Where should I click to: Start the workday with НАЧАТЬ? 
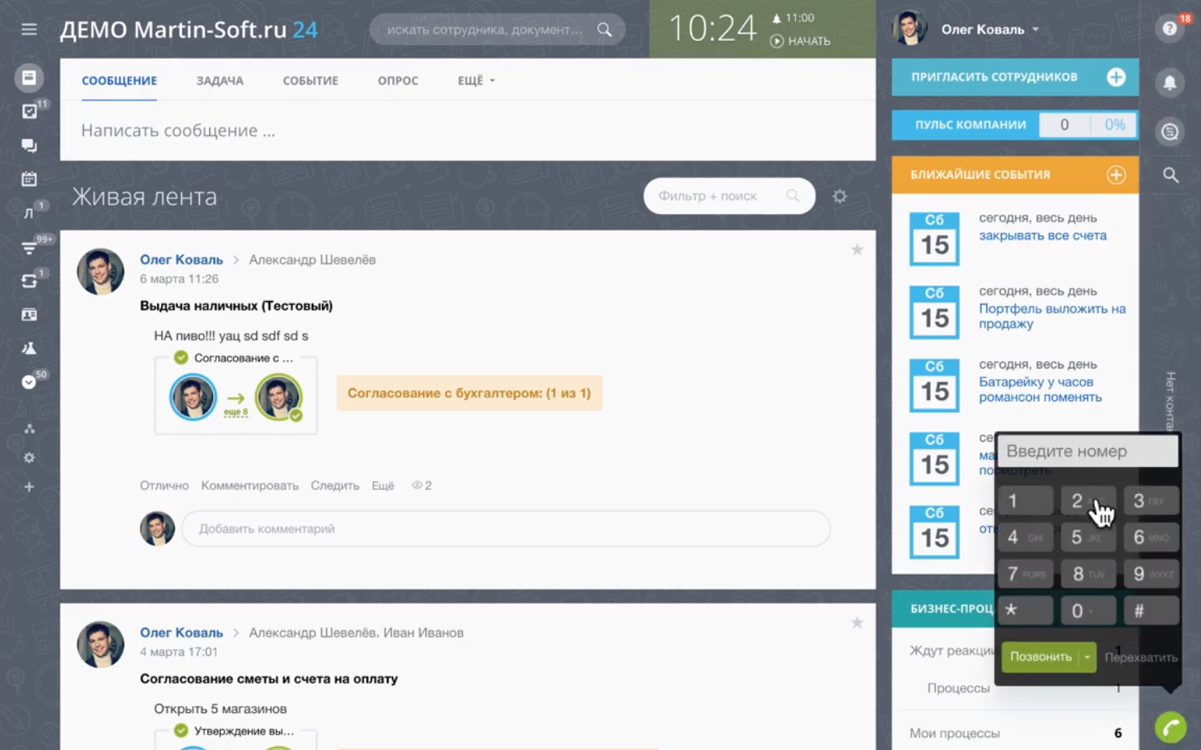coord(800,41)
